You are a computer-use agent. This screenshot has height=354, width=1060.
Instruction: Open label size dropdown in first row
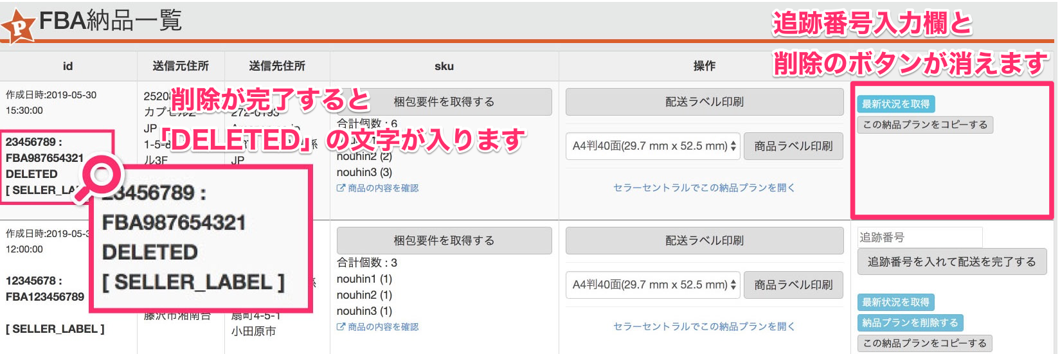pyautogui.click(x=653, y=146)
